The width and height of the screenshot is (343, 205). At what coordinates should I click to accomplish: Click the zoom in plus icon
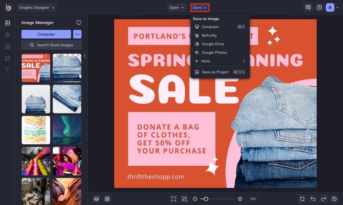coord(240,199)
